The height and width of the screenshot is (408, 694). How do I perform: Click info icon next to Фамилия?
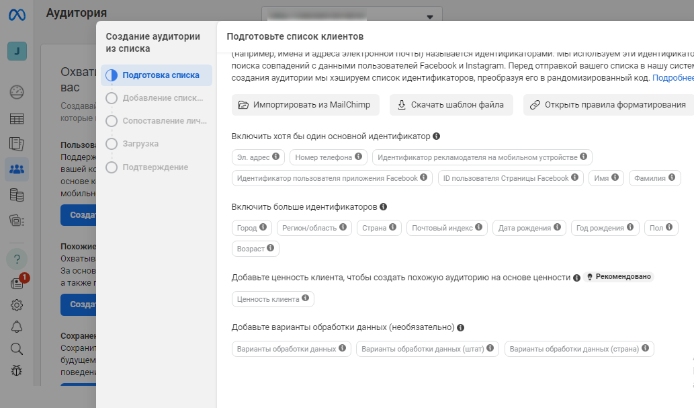672,177
